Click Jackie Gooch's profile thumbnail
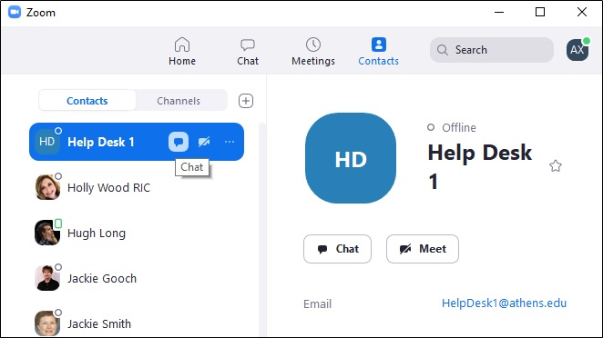This screenshot has width=603, height=338. pyautogui.click(x=47, y=278)
